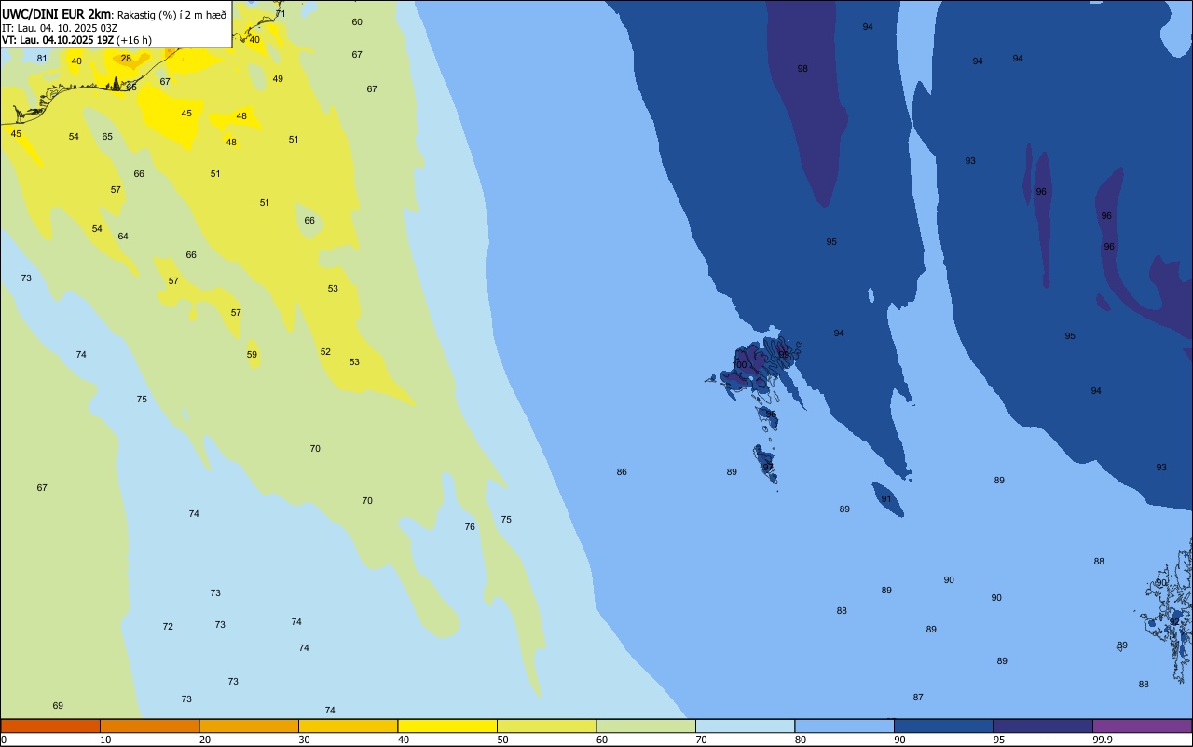This screenshot has height=747, width=1193.
Task: Click the humidity value '98' on map
Action: [x=802, y=69]
